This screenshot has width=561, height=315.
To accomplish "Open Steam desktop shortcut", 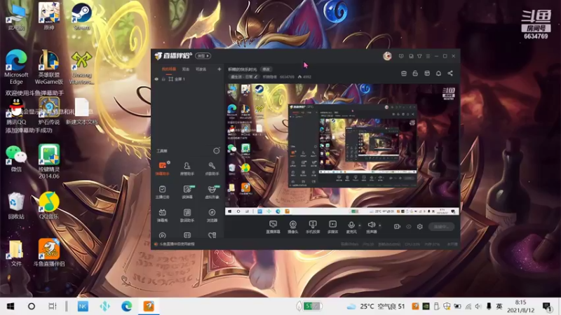I will tap(81, 17).
